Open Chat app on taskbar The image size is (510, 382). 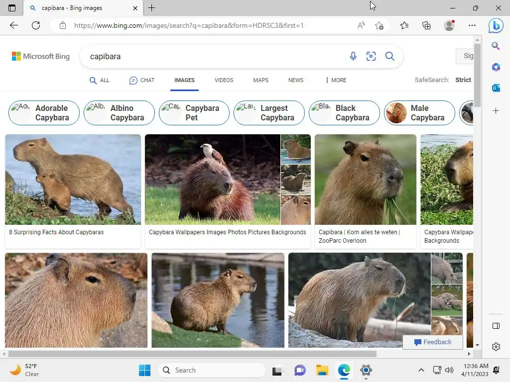click(x=299, y=370)
